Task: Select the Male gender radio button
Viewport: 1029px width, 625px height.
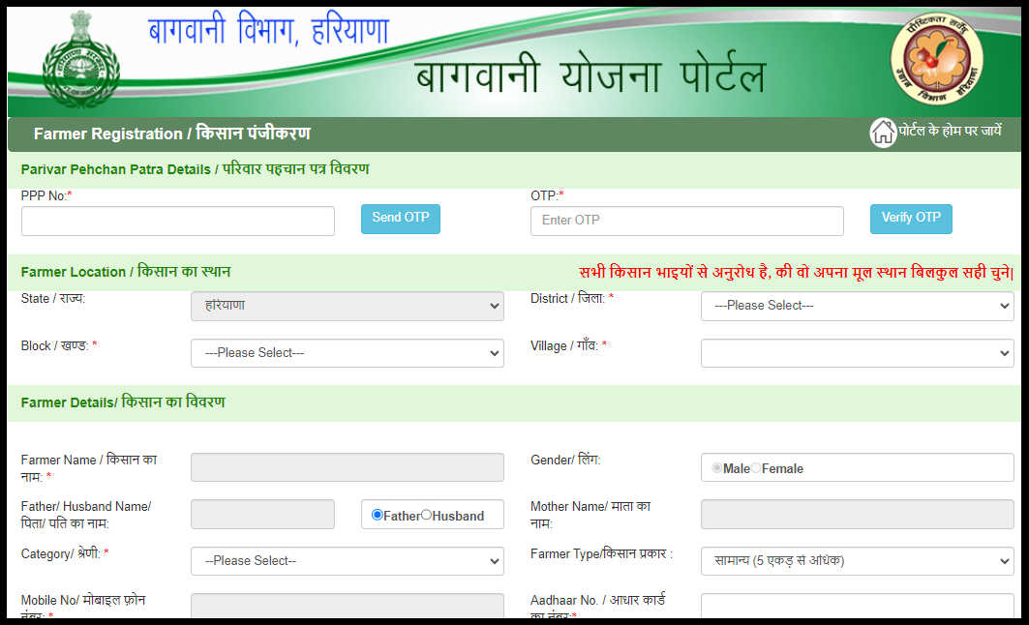Action: pyautogui.click(x=716, y=467)
